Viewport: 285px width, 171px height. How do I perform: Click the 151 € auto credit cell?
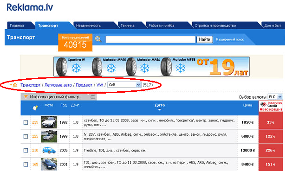[271, 165]
